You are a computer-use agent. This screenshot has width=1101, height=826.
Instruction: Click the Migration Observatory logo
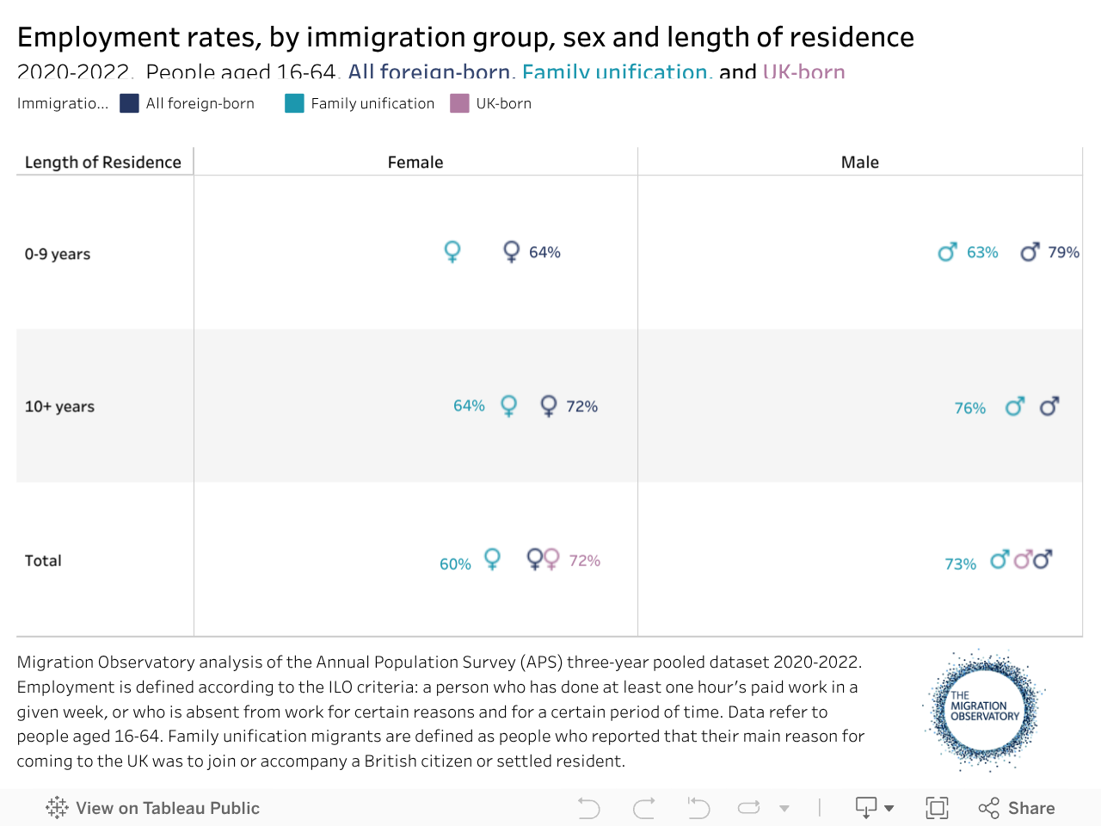[983, 711]
